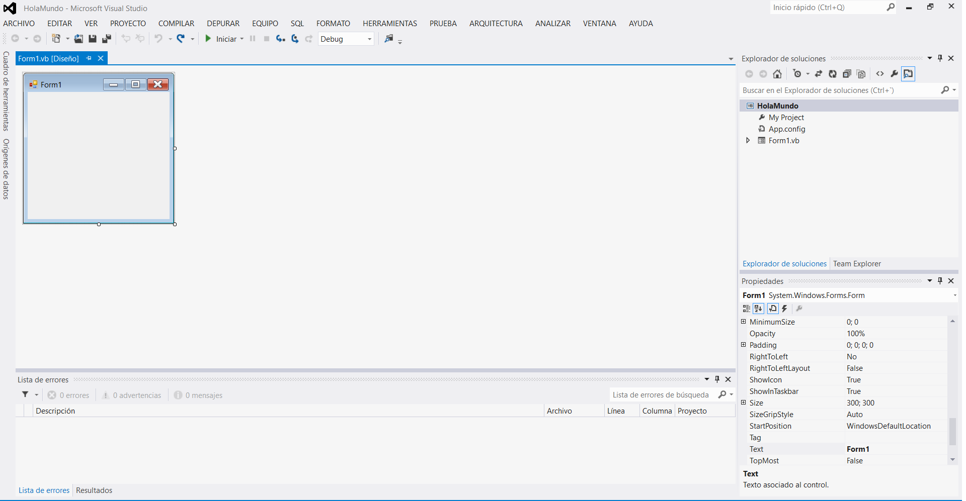
Task: Open the FORMATO menu
Action: pos(333,24)
